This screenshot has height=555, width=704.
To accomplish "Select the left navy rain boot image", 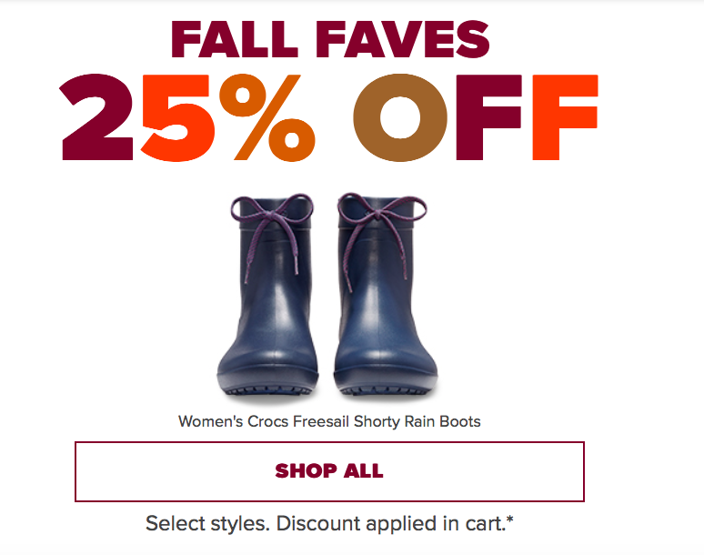I will pyautogui.click(x=268, y=295).
